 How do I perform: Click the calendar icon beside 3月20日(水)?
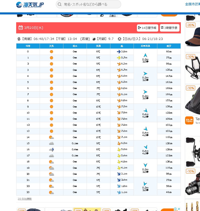pyautogui.click(x=21, y=28)
